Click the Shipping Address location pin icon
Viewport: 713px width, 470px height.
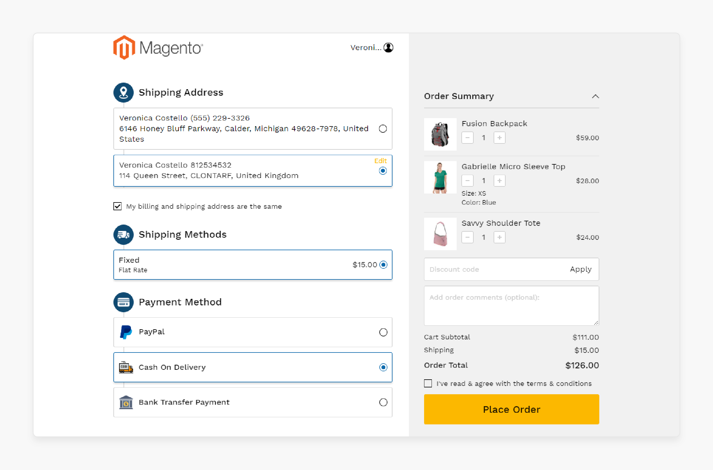pos(123,92)
